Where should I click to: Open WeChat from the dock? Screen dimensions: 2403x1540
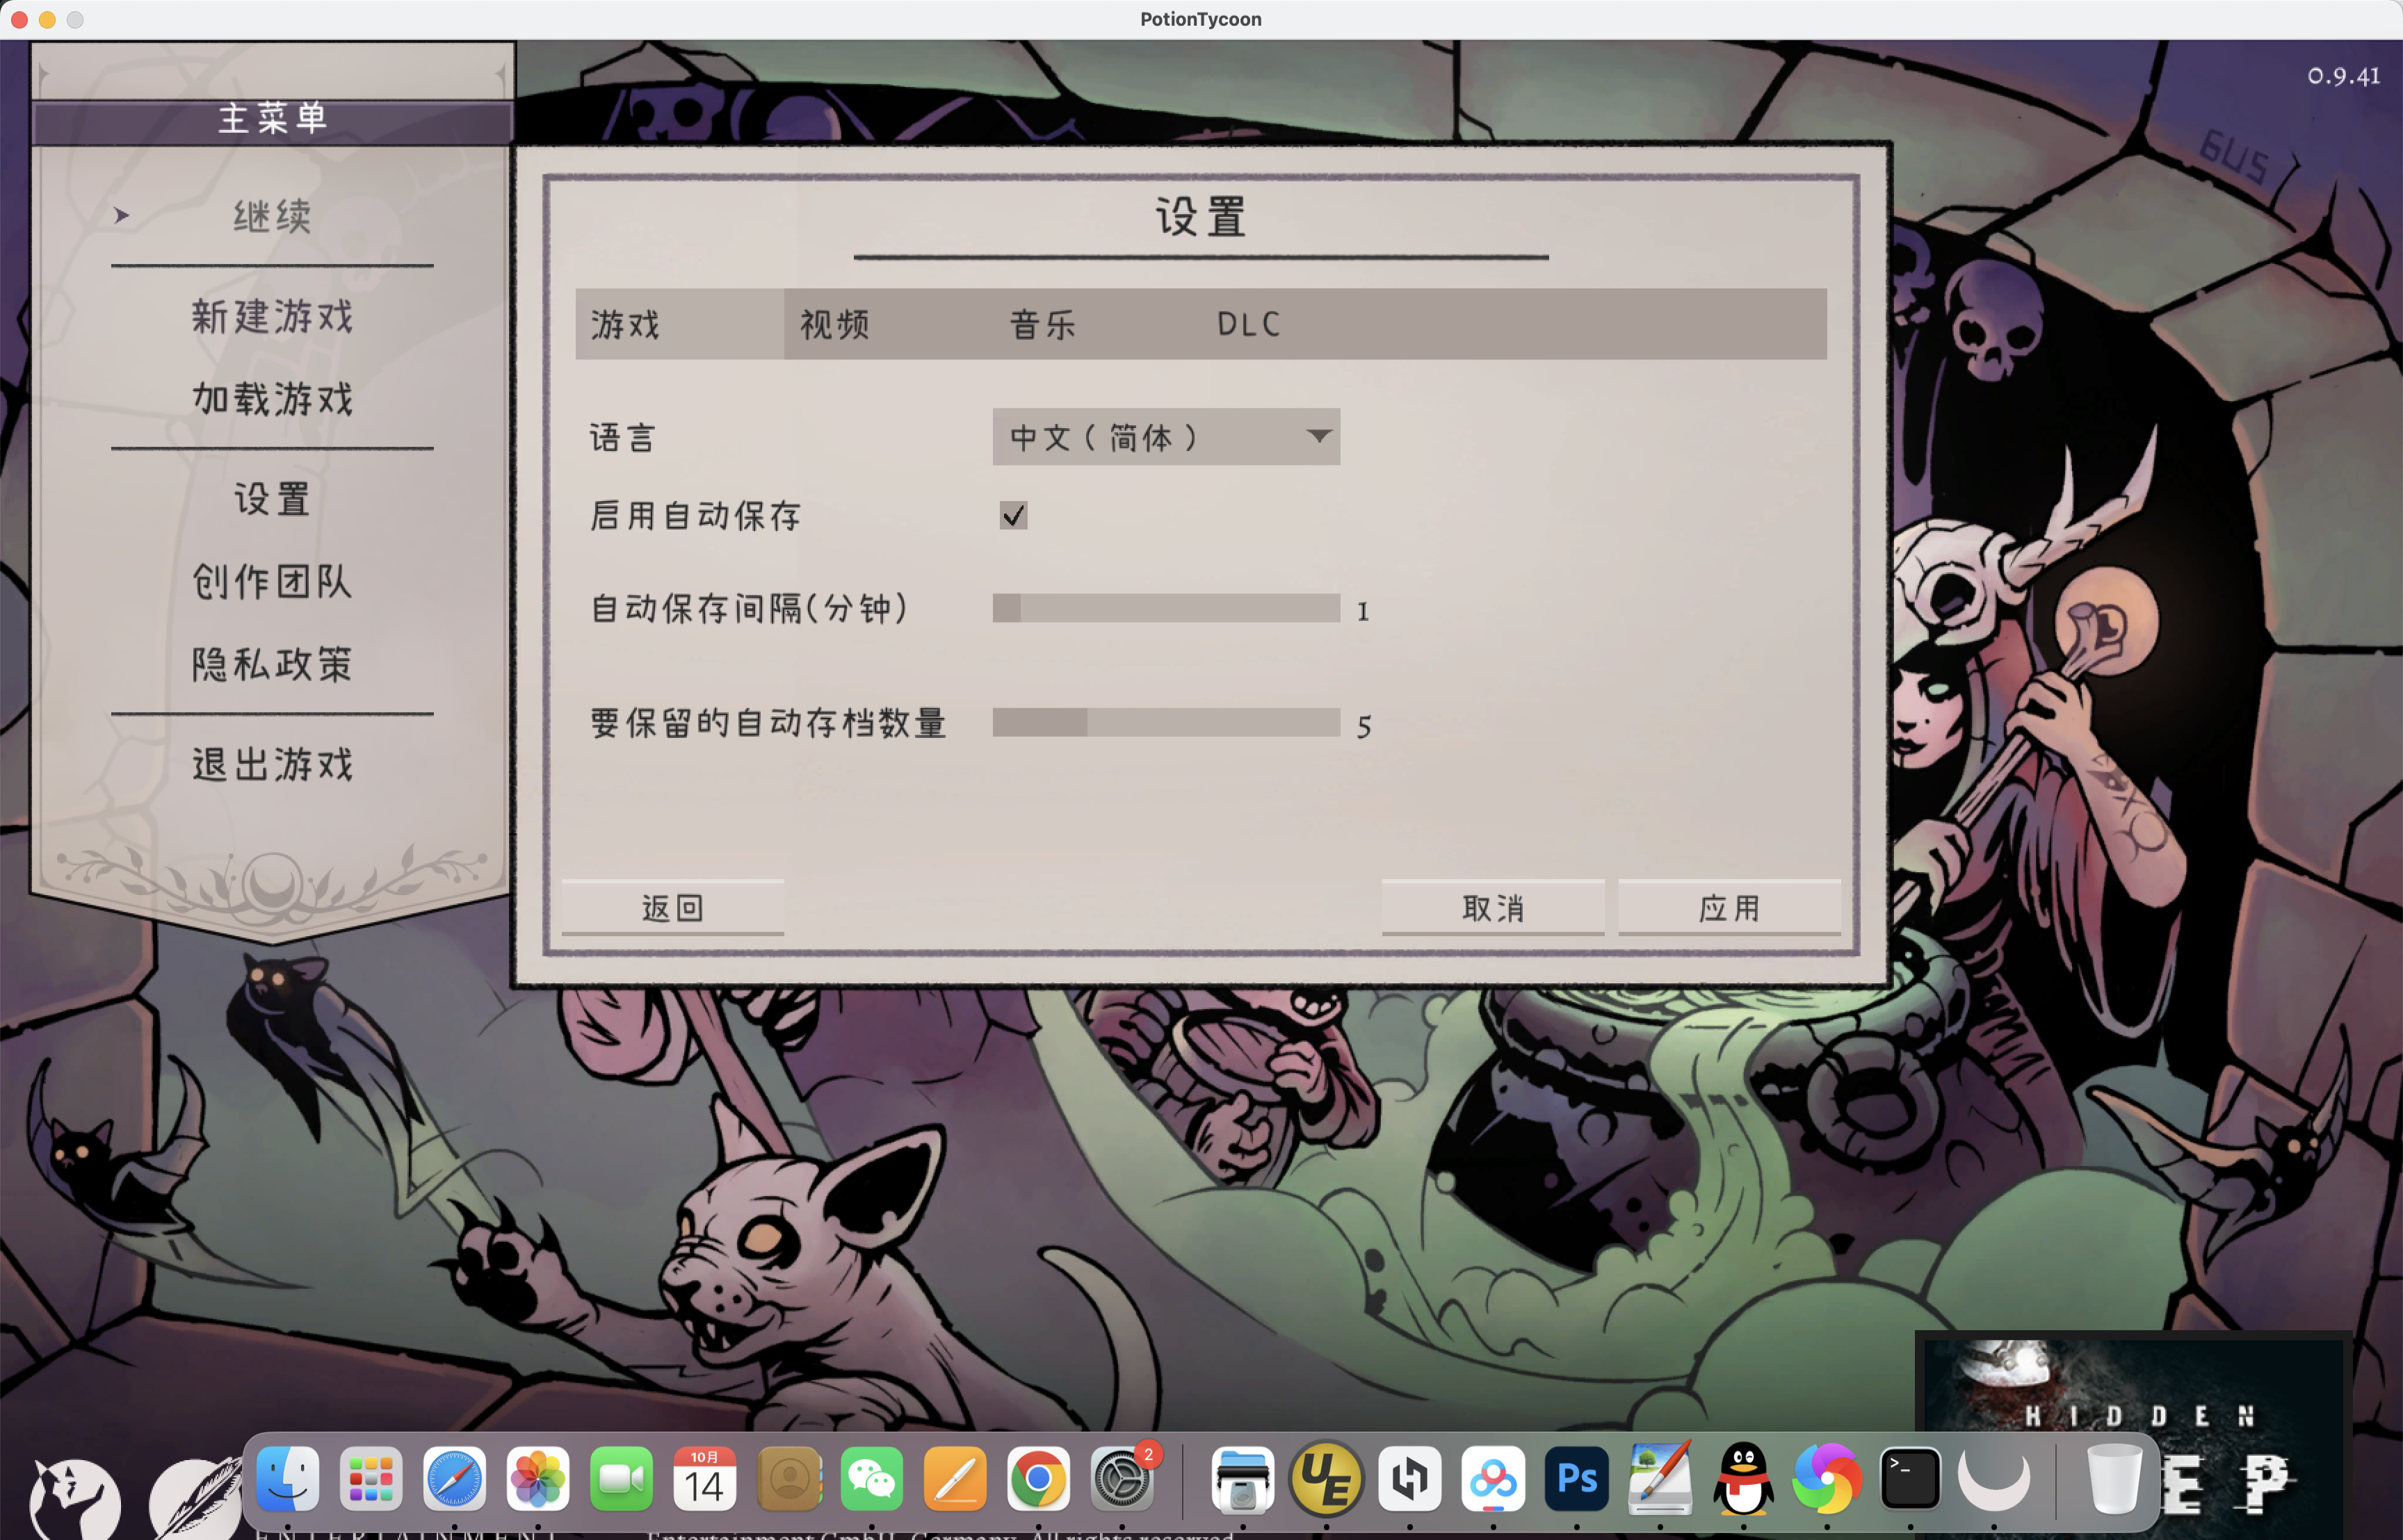[871, 1478]
